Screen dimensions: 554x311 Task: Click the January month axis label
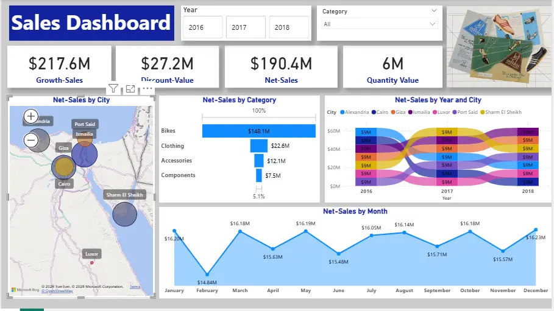click(174, 290)
